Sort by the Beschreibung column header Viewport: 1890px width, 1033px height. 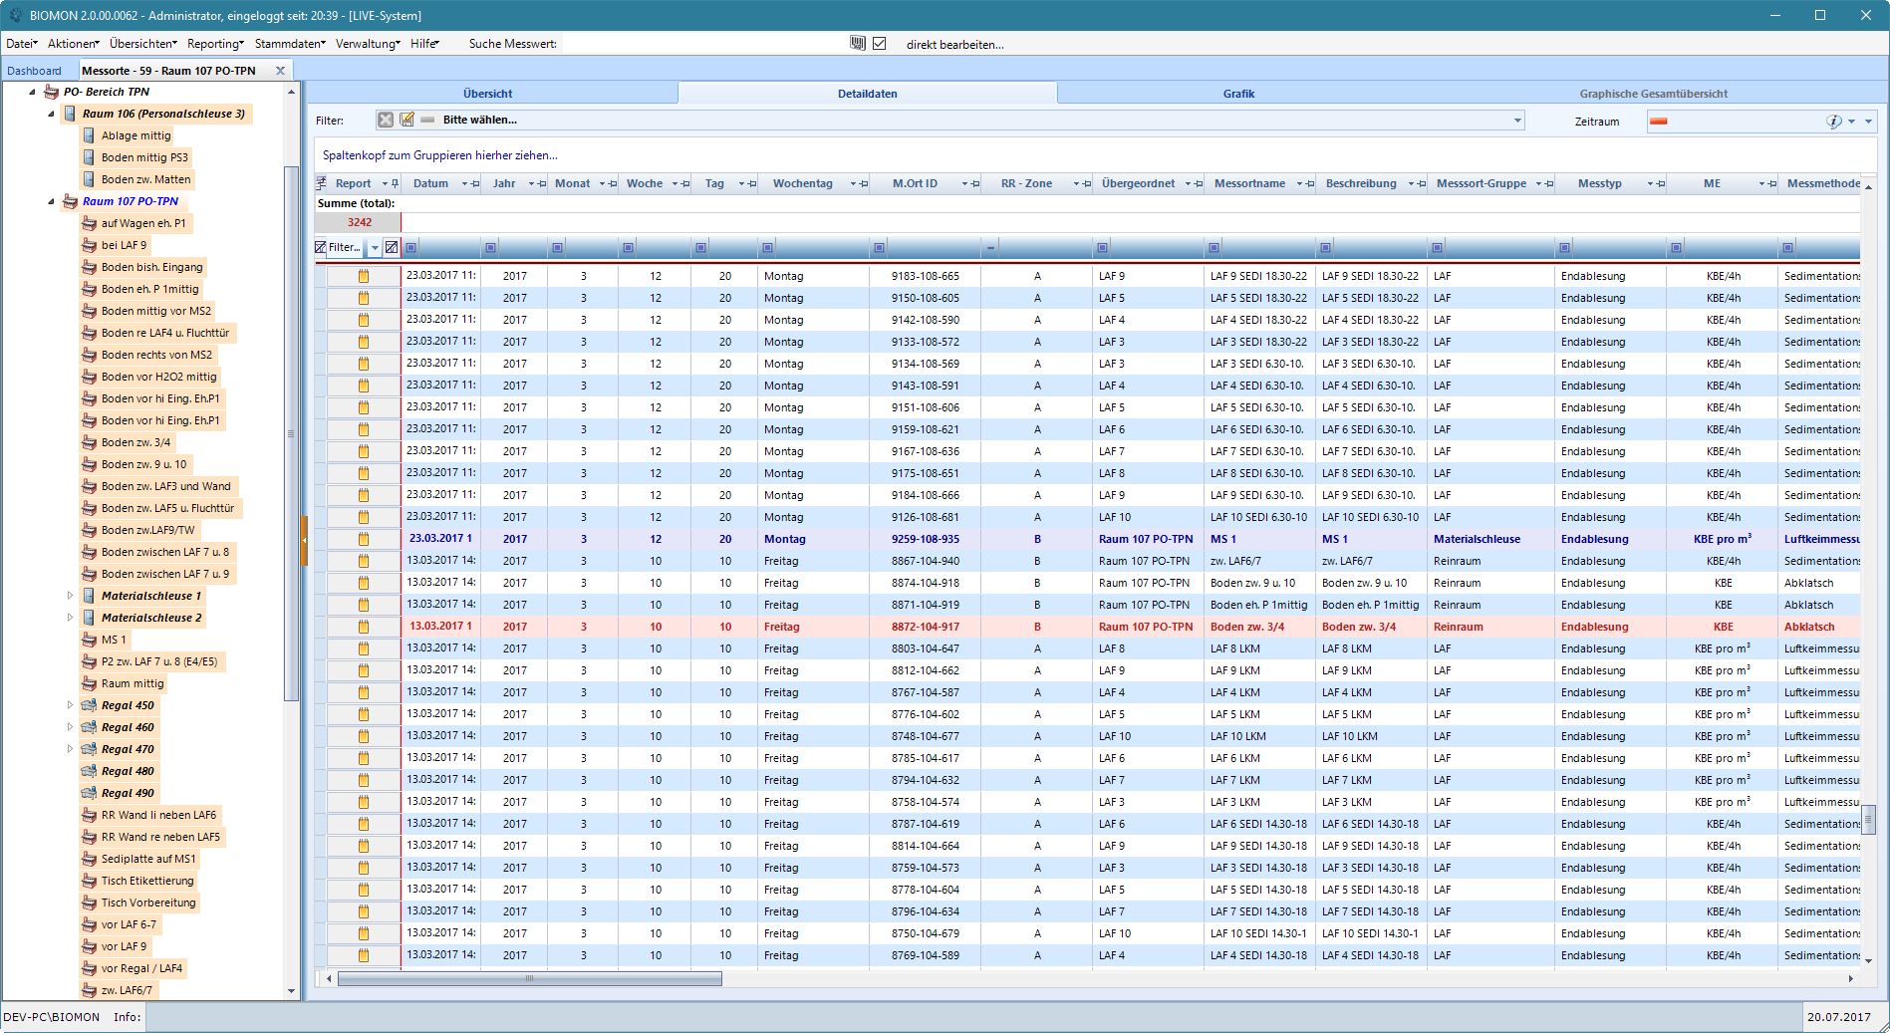click(1361, 183)
